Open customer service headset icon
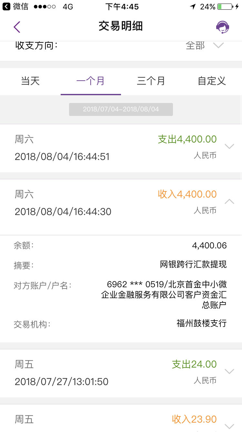 click(223, 27)
